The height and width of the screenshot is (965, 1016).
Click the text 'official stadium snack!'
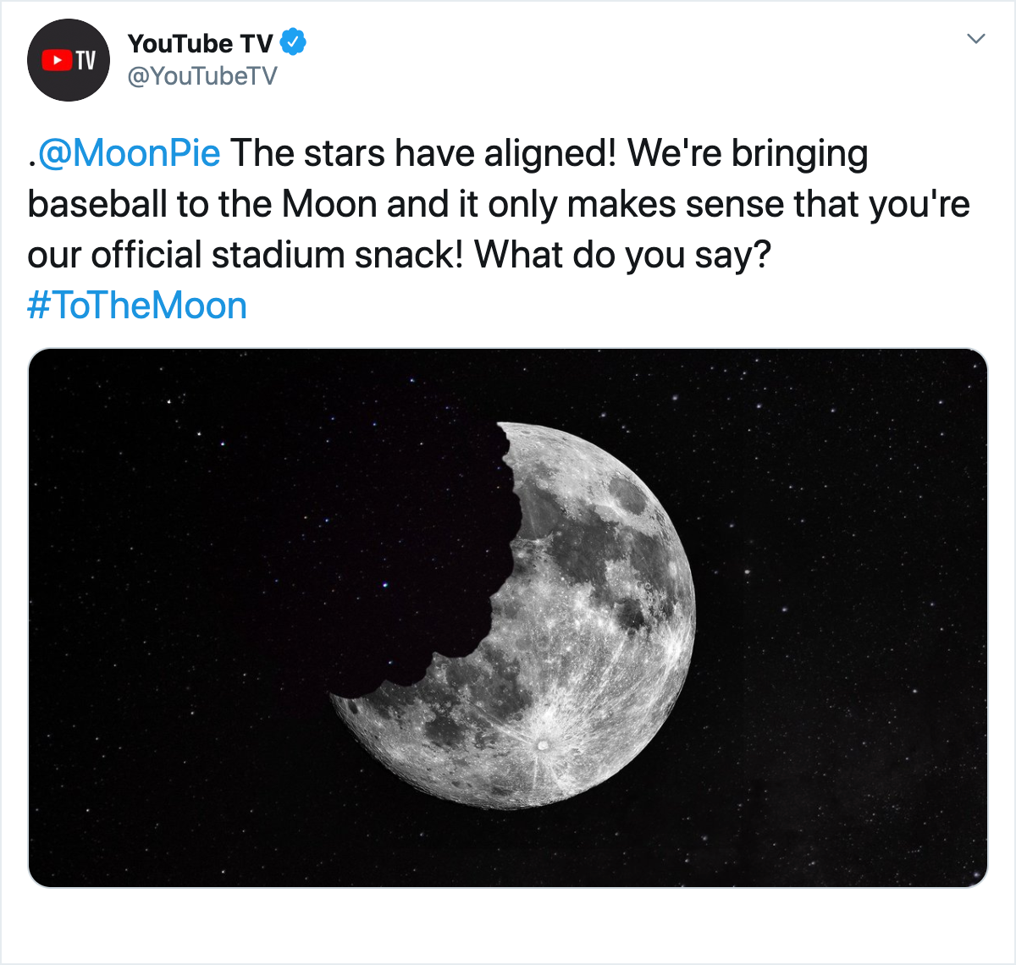pos(277,255)
